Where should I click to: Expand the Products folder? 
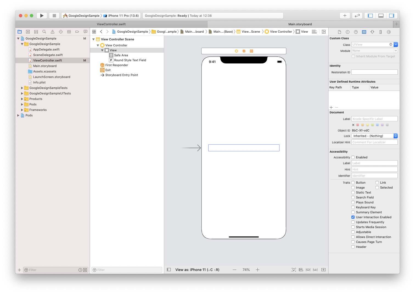tap(22, 99)
